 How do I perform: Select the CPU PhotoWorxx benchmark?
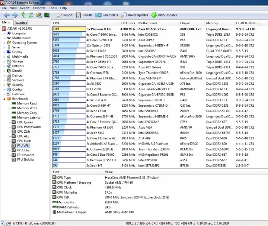[x=29, y=127]
